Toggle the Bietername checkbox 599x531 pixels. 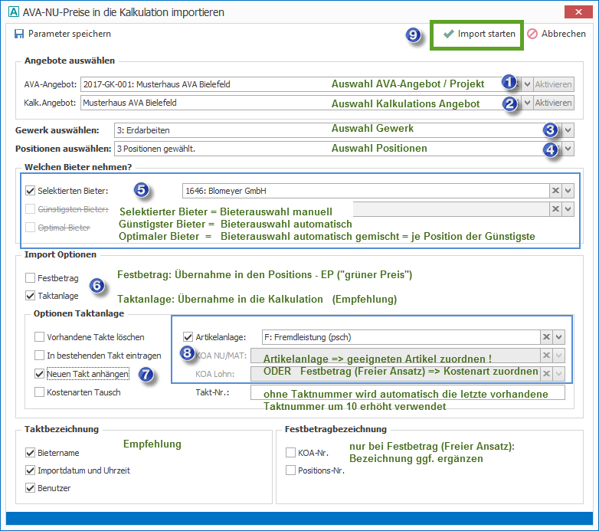click(31, 453)
